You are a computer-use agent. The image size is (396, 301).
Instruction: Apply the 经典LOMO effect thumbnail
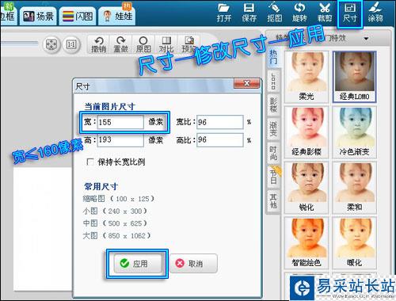point(354,77)
